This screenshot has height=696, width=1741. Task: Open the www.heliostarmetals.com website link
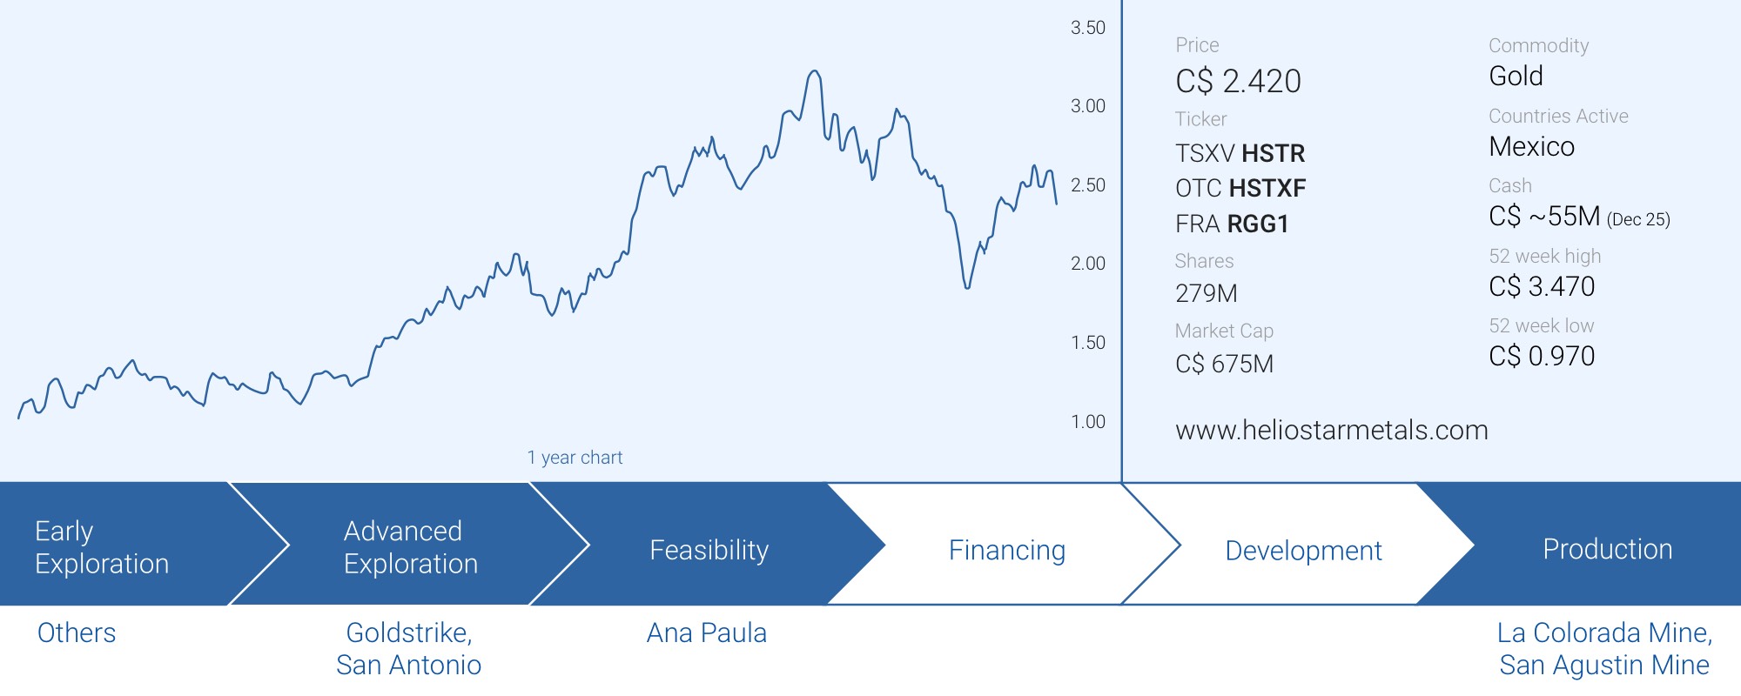pyautogui.click(x=1331, y=431)
